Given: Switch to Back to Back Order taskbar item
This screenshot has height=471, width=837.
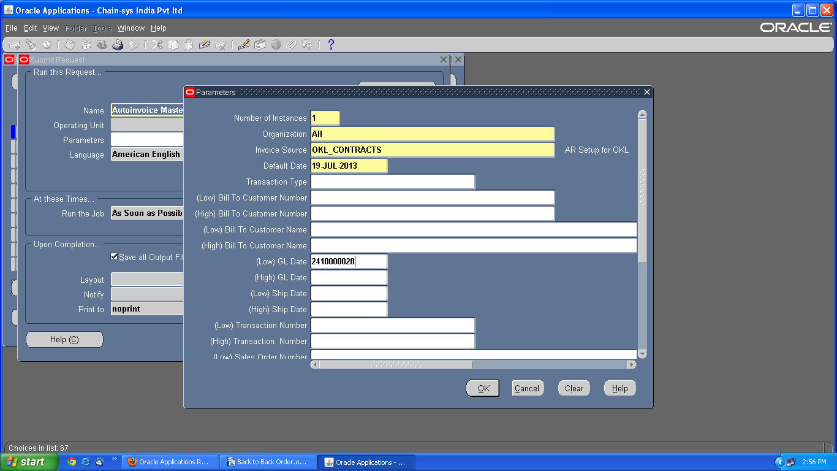Looking at the screenshot, I should [269, 462].
